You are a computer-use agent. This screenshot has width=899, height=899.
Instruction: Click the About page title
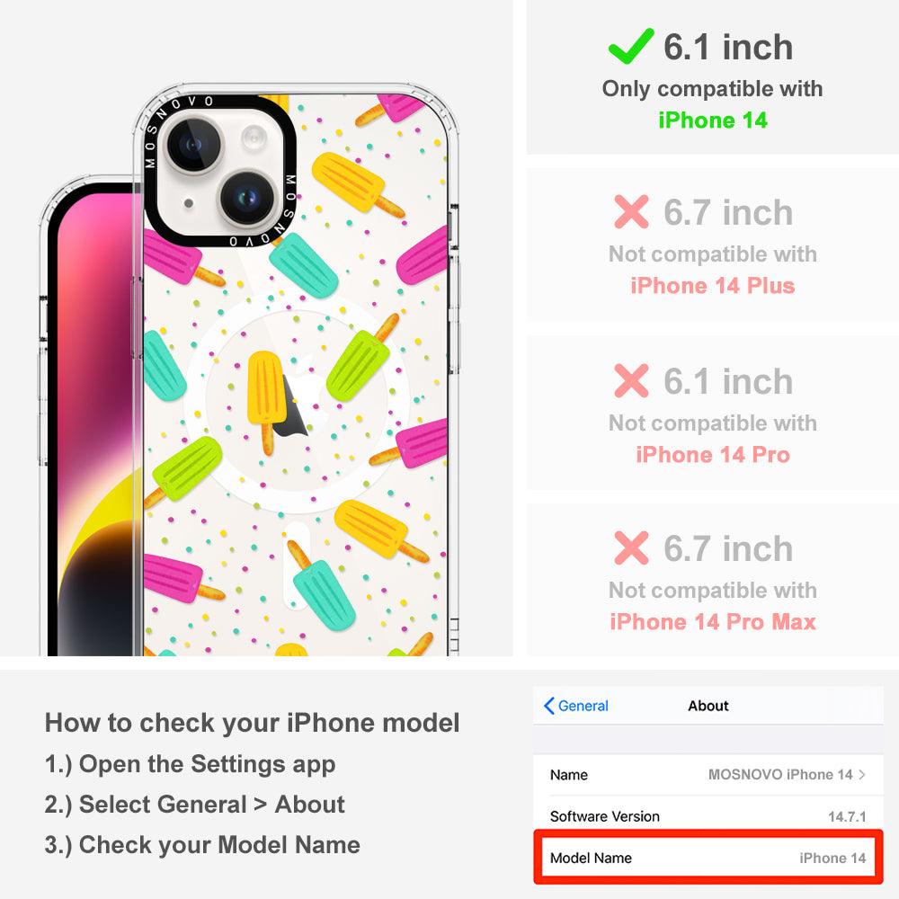click(x=708, y=706)
